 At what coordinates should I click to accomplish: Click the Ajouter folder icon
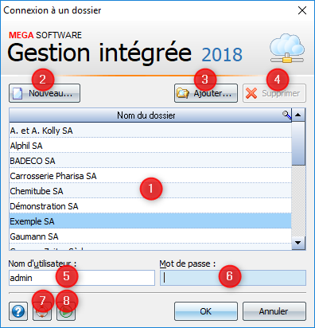click(x=183, y=93)
